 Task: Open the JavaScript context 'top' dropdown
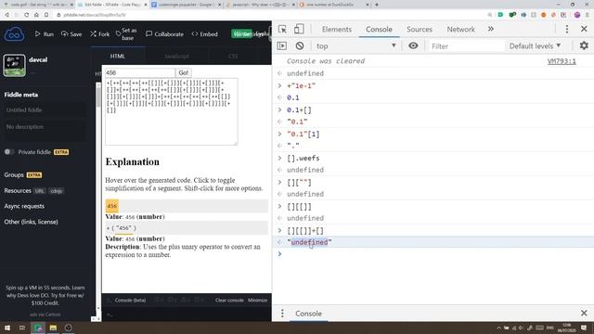(x=355, y=45)
